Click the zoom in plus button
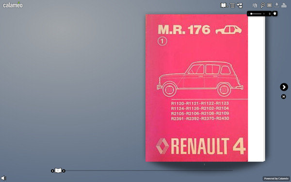291x182 pixels. [264, 14]
